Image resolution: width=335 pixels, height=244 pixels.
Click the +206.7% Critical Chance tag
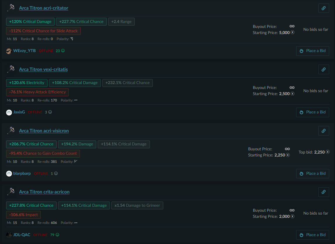click(x=31, y=144)
